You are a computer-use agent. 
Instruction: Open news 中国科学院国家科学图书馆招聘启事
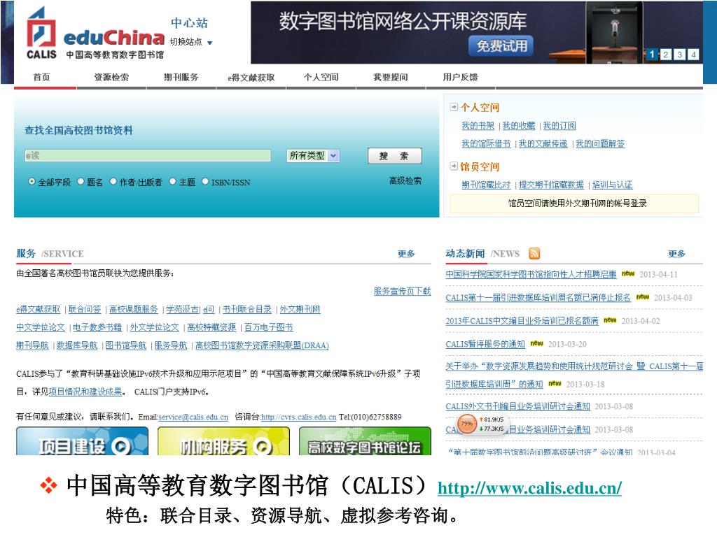[531, 274]
